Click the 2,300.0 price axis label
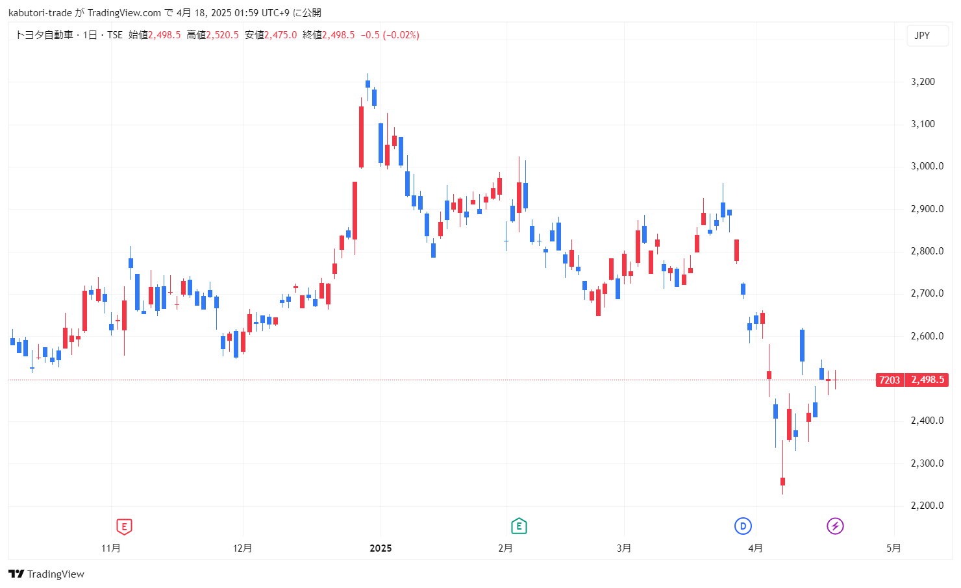Viewport: 961px width, 588px height. [x=927, y=463]
